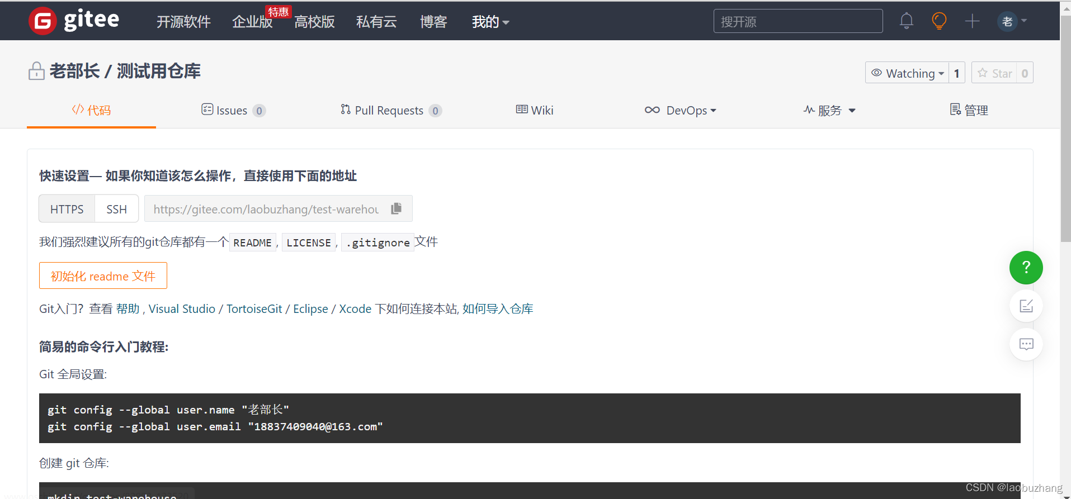Viewport: 1071px width, 499px height.
Task: Click the README tag
Action: [x=252, y=243]
